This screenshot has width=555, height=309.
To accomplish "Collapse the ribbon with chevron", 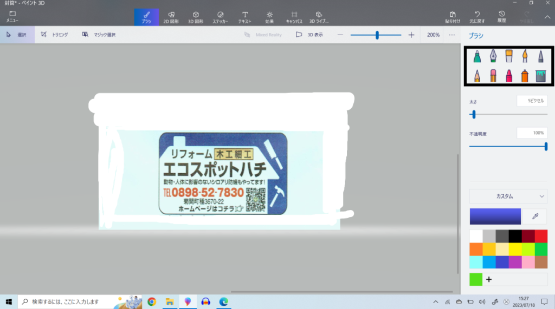I will [x=547, y=17].
